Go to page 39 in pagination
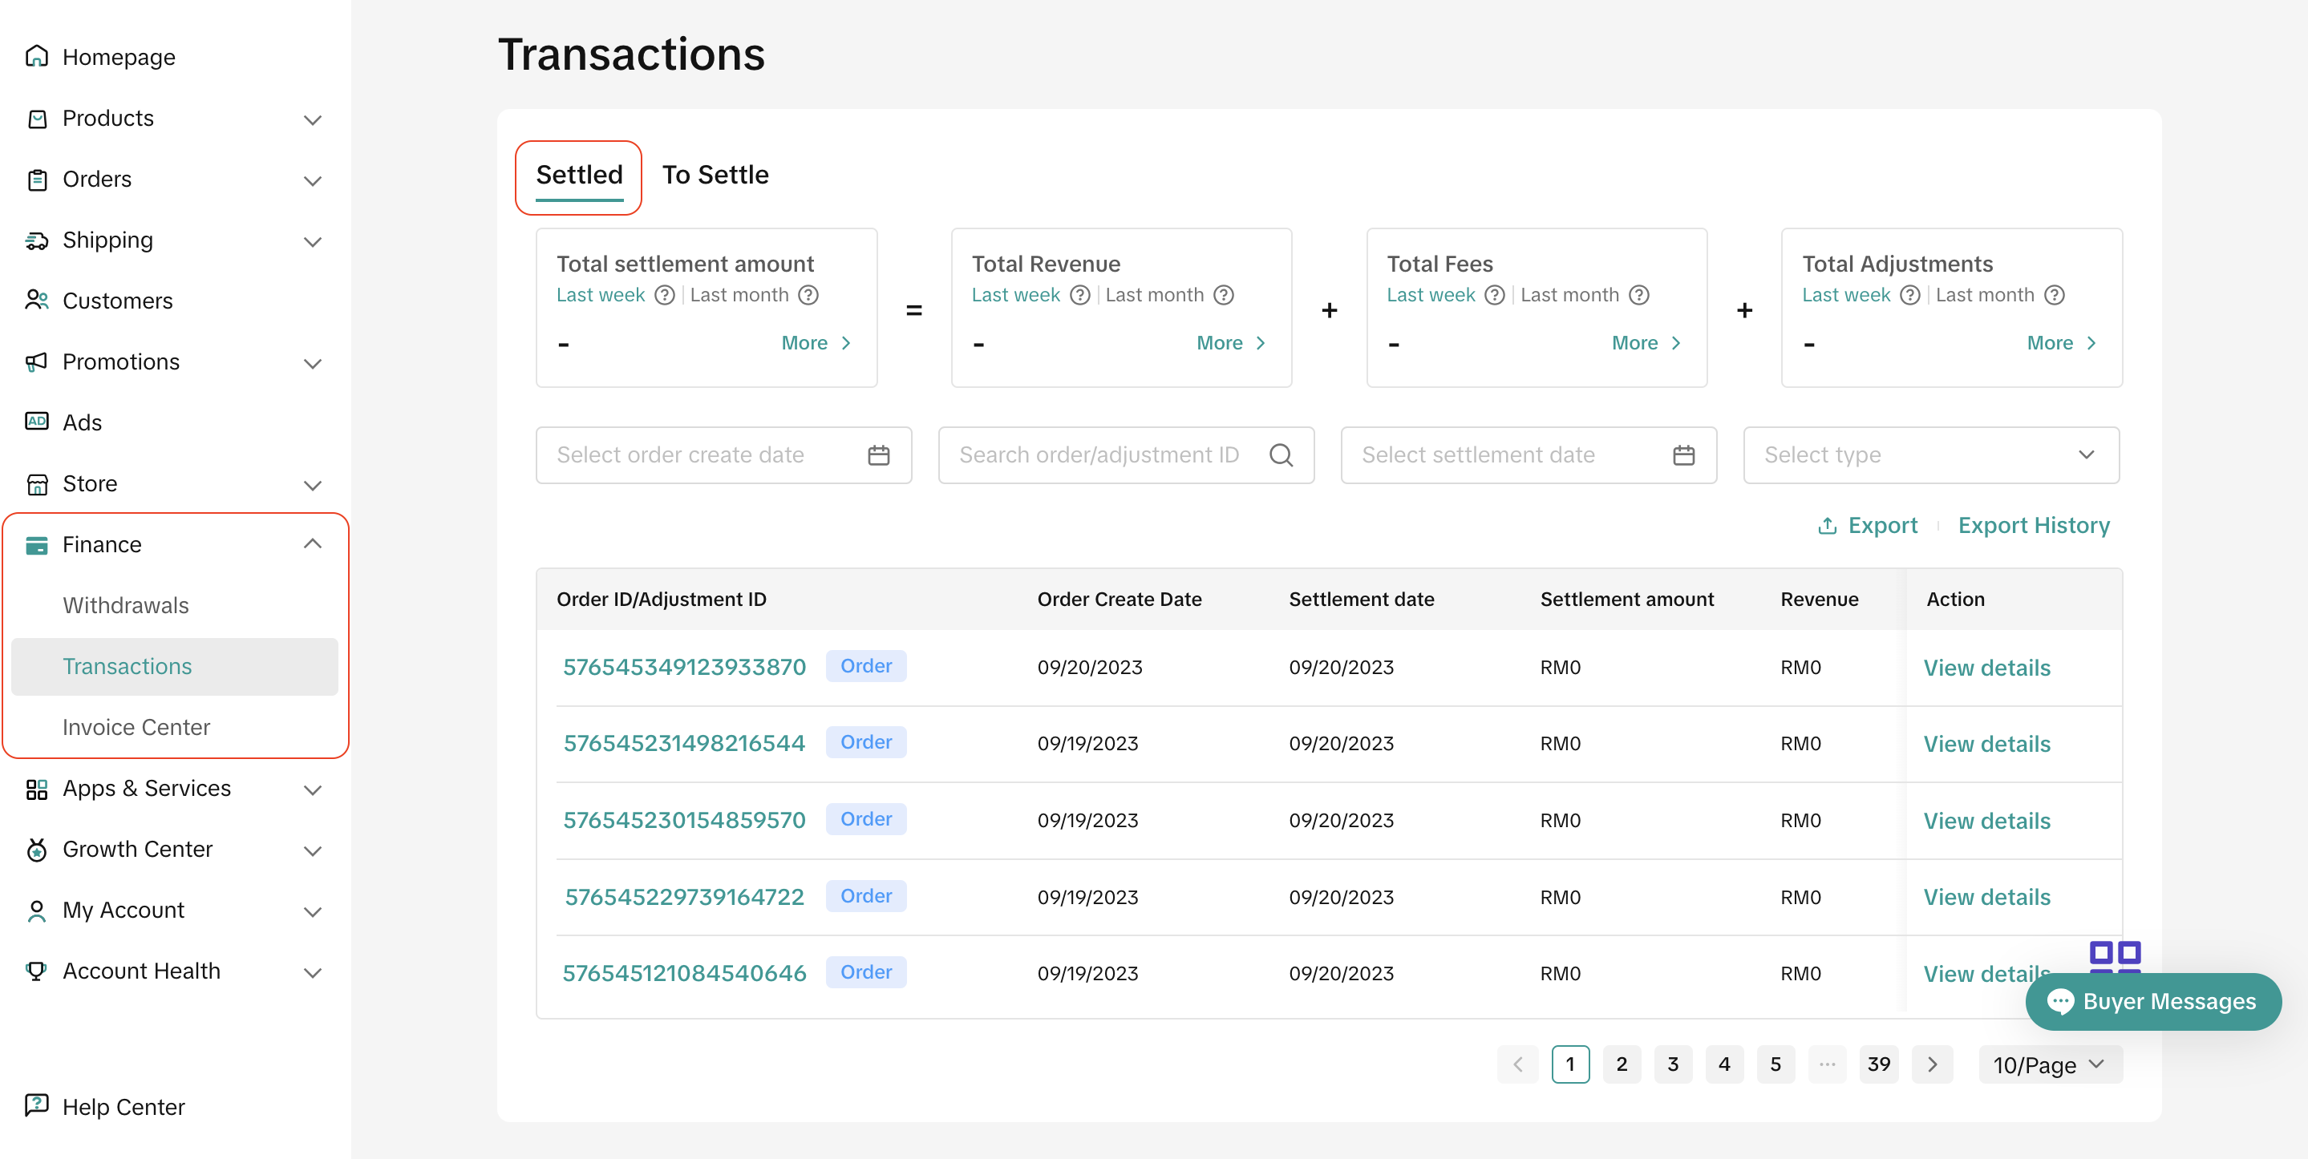The width and height of the screenshot is (2308, 1159). pyautogui.click(x=1878, y=1064)
